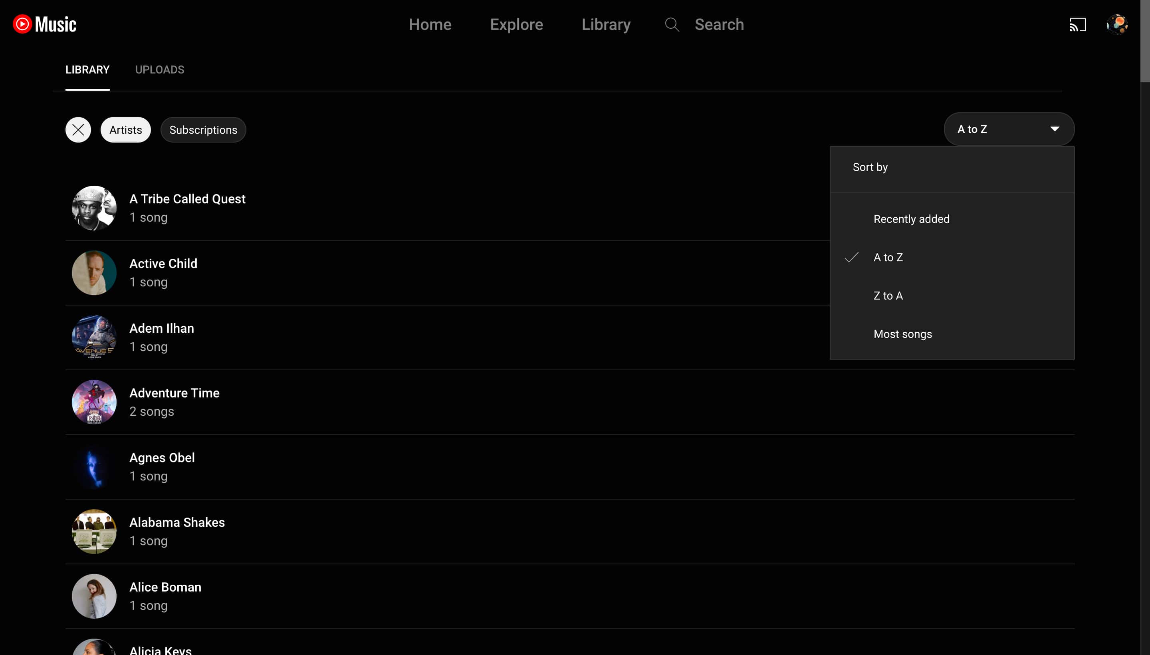Toggle the Subscriptions filter chip
Image resolution: width=1150 pixels, height=655 pixels.
(203, 130)
